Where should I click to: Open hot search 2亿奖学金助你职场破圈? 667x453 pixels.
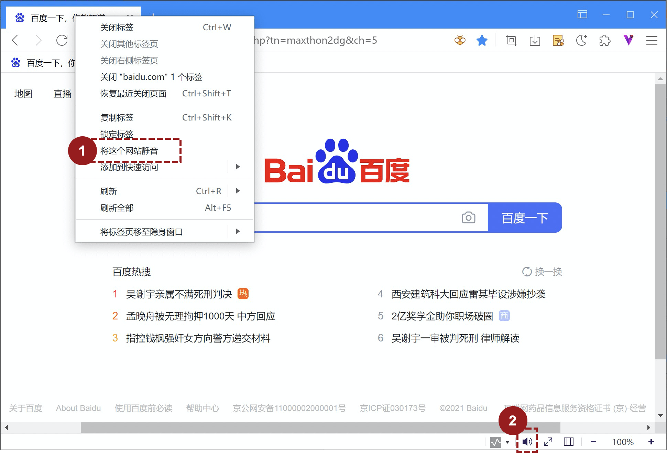(x=442, y=316)
